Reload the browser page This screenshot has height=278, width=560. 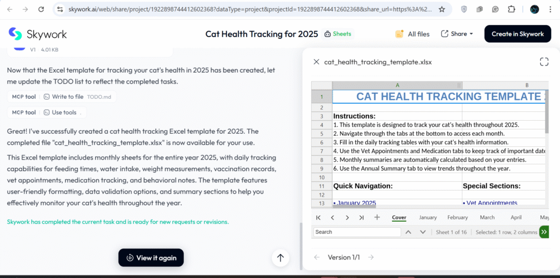pos(41,9)
